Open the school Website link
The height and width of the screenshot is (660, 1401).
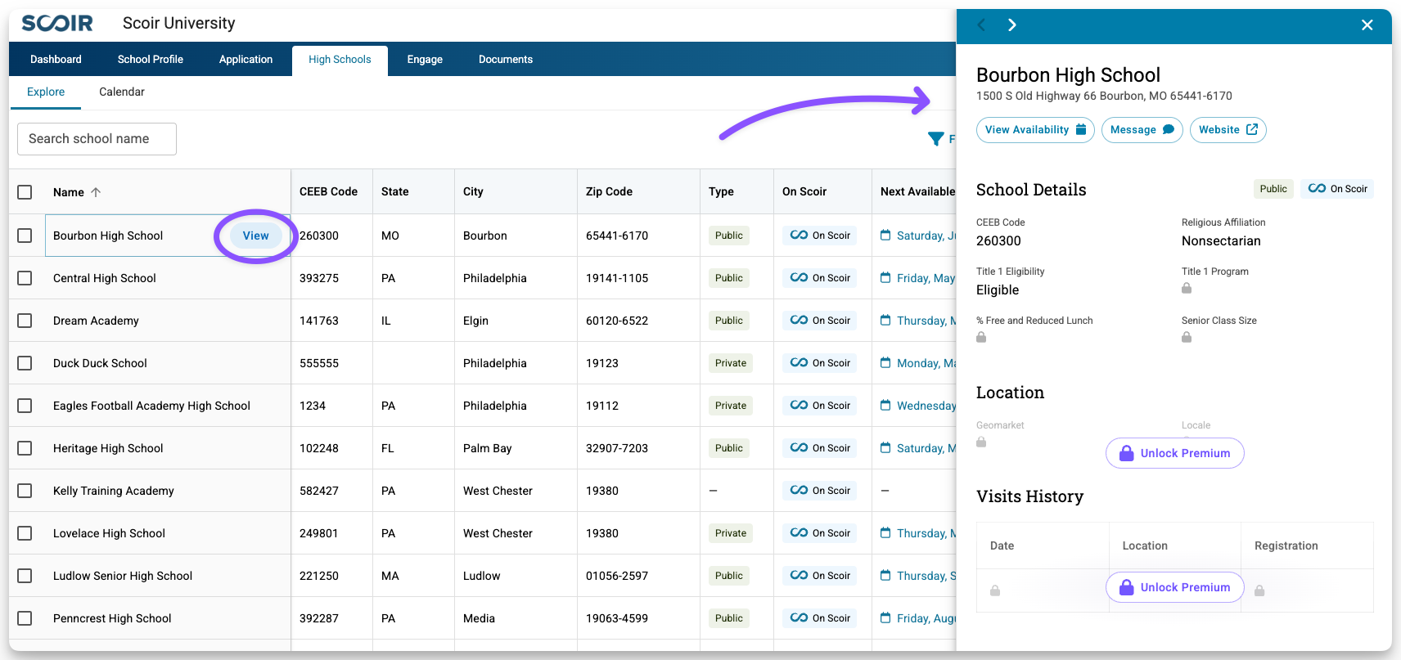click(1228, 129)
